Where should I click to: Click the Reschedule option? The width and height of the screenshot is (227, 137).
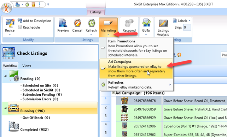tap(29, 27)
